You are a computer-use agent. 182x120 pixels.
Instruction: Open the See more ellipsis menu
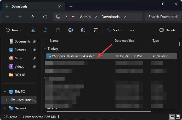[x=132, y=30]
